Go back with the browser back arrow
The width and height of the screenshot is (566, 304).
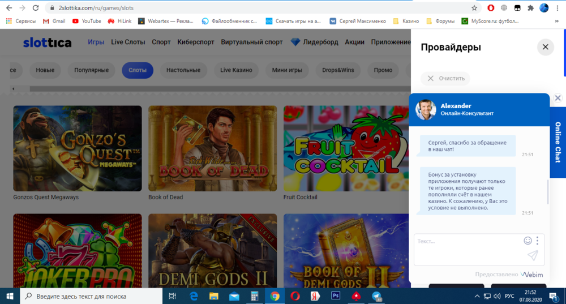(x=9, y=8)
